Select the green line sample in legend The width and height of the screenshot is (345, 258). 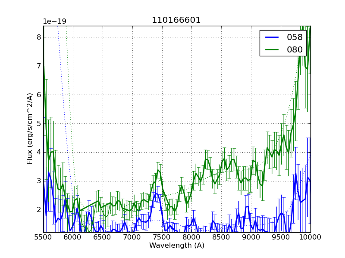coord(272,49)
